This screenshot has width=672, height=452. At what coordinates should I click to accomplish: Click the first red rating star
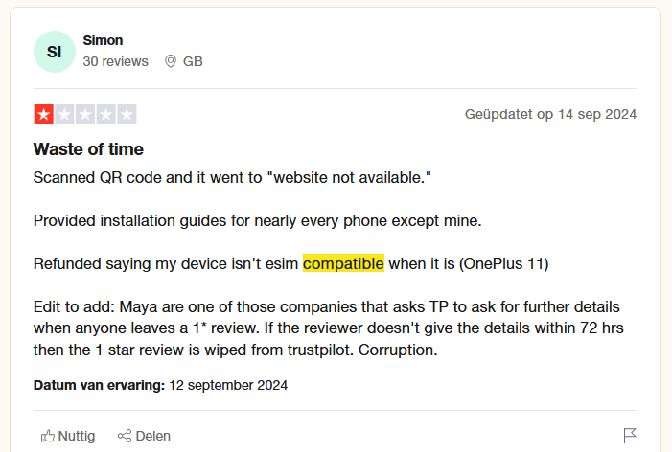click(44, 114)
